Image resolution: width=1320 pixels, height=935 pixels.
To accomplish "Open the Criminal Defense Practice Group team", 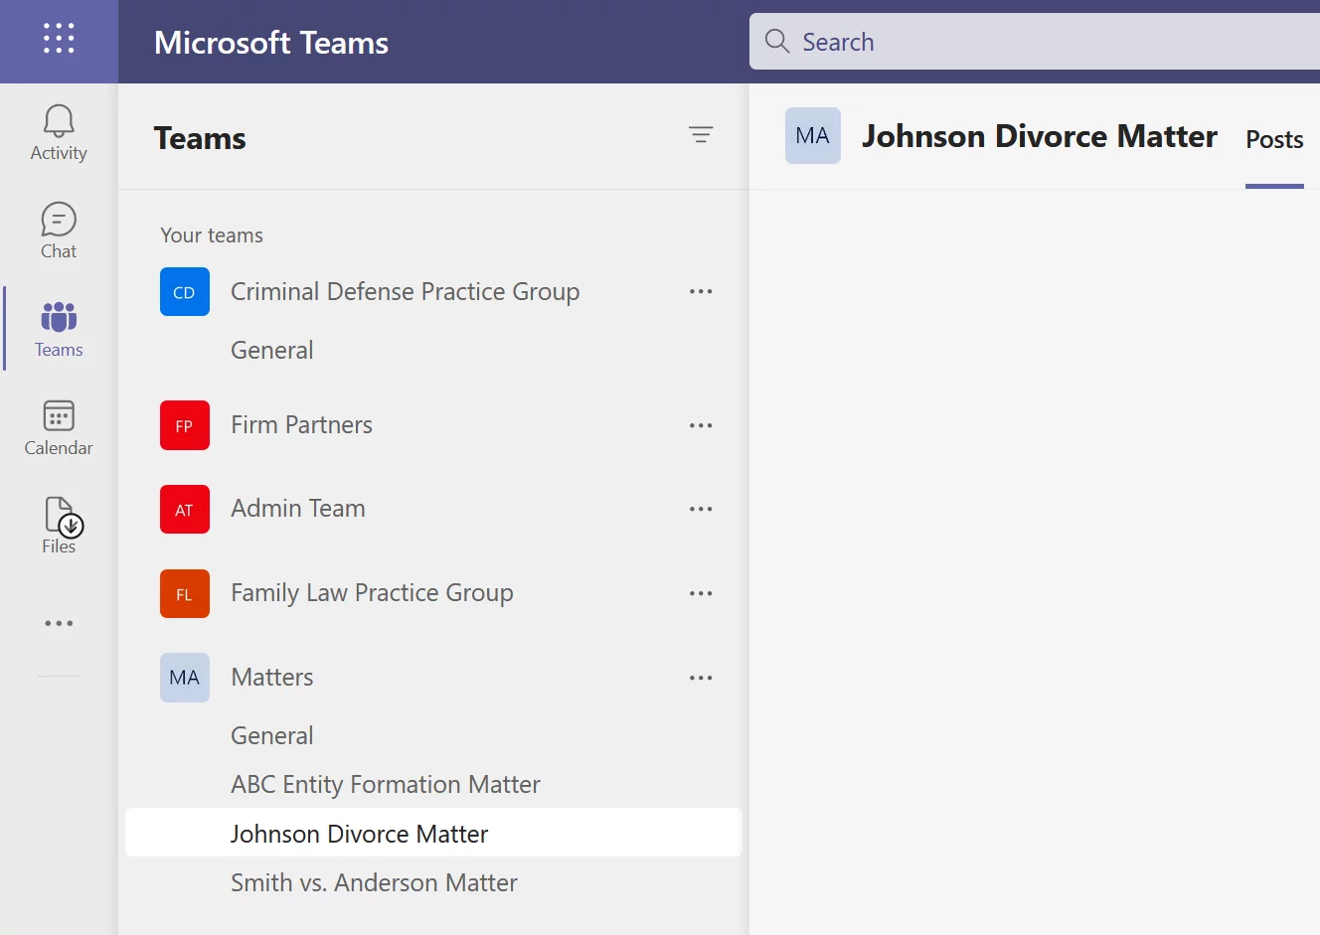I will click(406, 291).
